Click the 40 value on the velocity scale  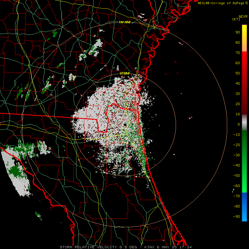tap(238, 84)
